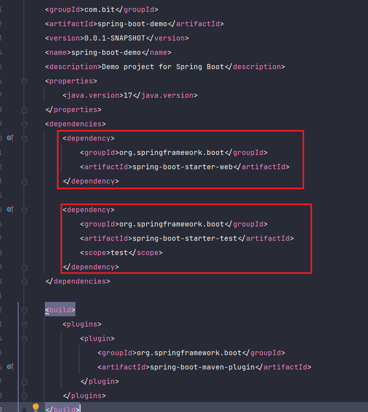
Task: Click org.springframework.boot in the starter-web dependency
Action: tap(172, 153)
